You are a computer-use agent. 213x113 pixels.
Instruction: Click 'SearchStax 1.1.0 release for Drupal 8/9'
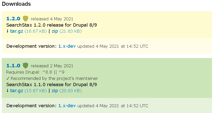[52, 84]
